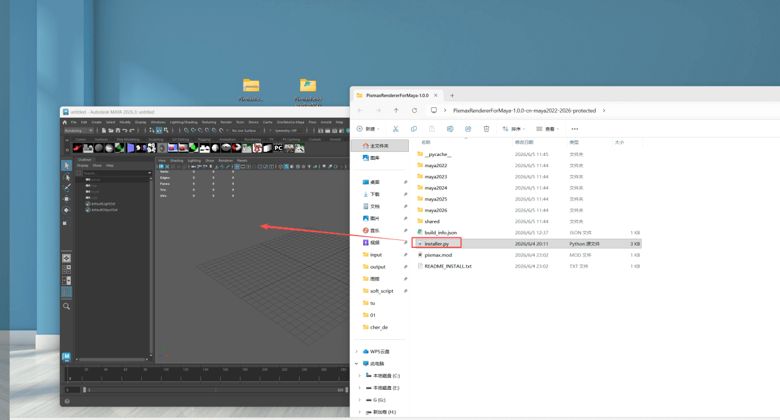Click the VIS shelf icon in Maya
Image resolution: width=780 pixels, height=420 pixels.
[247, 148]
